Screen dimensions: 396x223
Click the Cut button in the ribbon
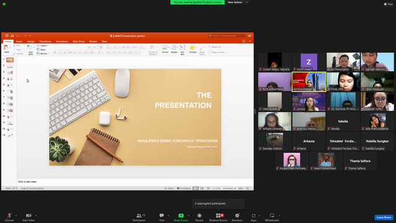pos(17,46)
